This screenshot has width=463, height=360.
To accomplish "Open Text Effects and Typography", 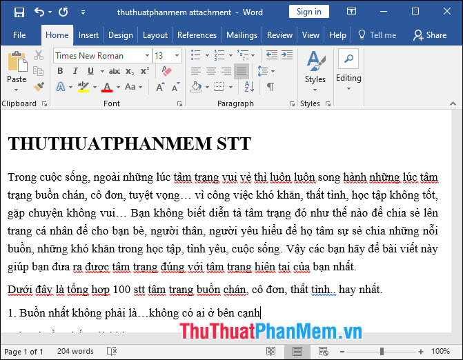I will (x=61, y=87).
